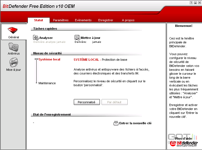This screenshot has height=150, width=202.
Task: Click the key icon beside Entrer la nouvelle clé
Action: (x=116, y=123)
